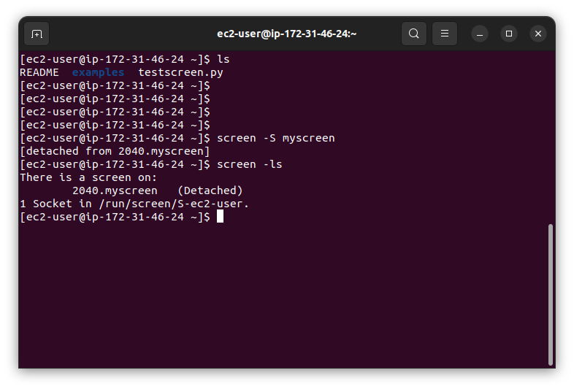
Task: Click the window title ec2-user@ip-172-31-46-24
Action: pos(286,34)
